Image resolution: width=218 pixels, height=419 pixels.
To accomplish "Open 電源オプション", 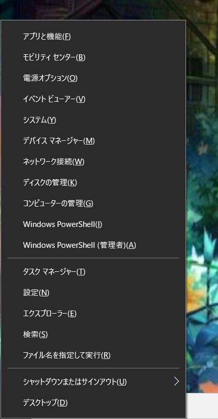I will [x=93, y=78].
